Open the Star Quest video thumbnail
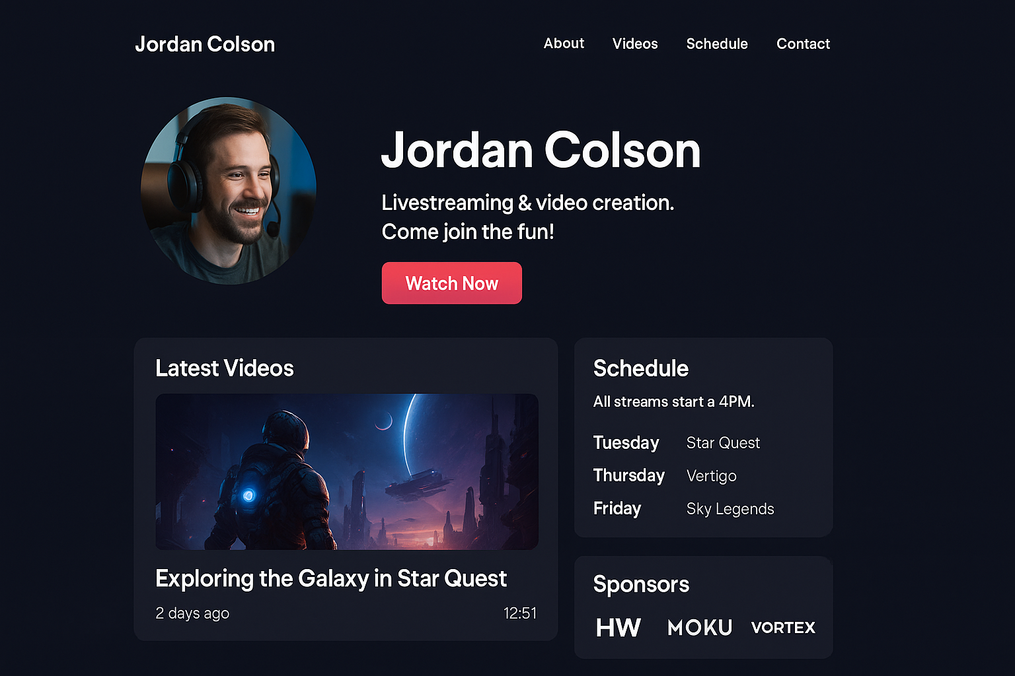Image resolution: width=1015 pixels, height=676 pixels. pos(347,472)
